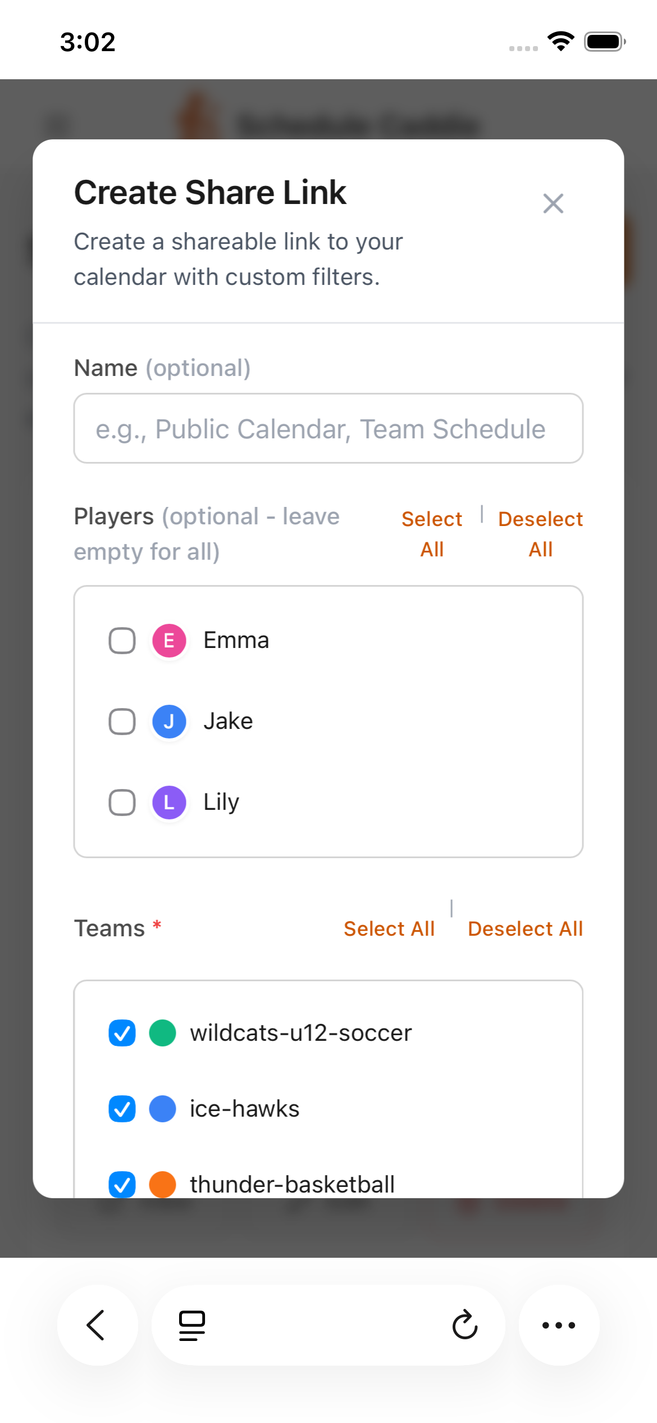The image size is (657, 1423).
Task: Uncheck the wildcats-u12-soccer team
Action: [x=121, y=1032]
